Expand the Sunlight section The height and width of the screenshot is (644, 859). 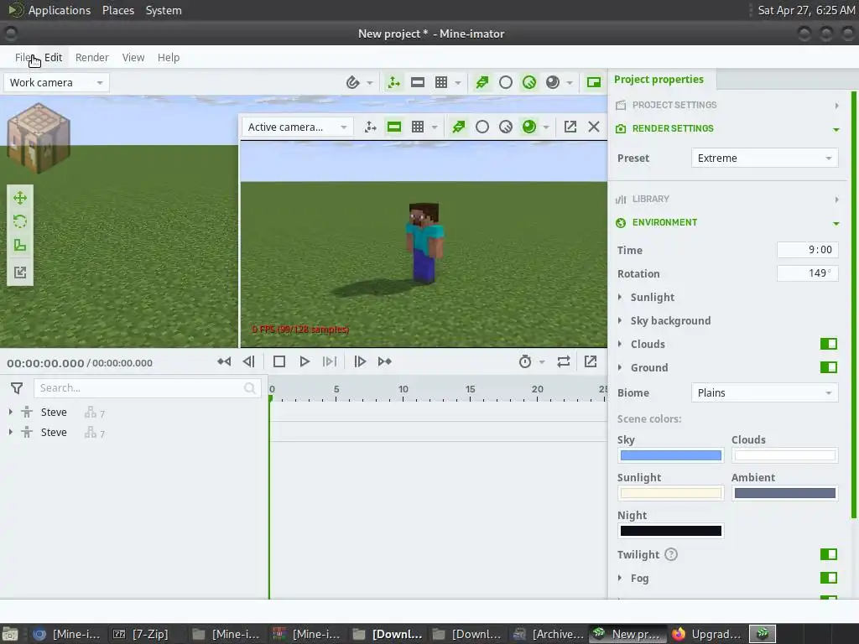coord(620,298)
